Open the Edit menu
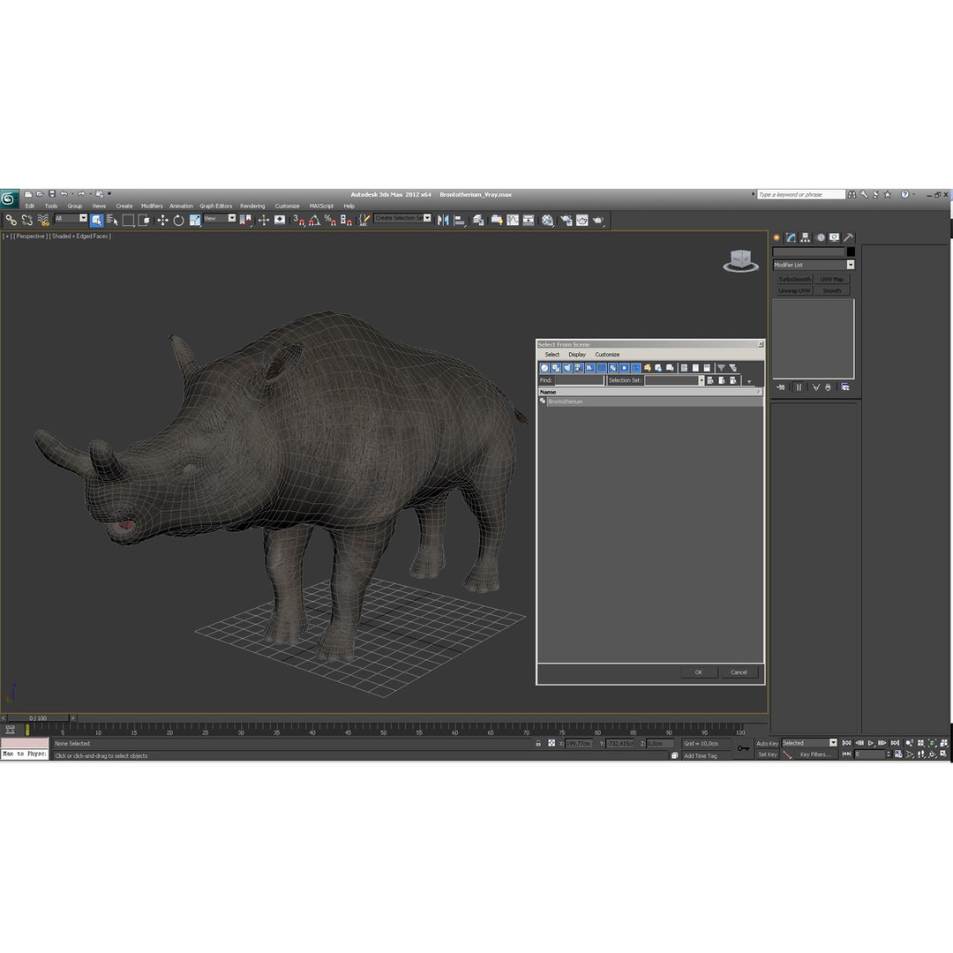 (x=30, y=206)
